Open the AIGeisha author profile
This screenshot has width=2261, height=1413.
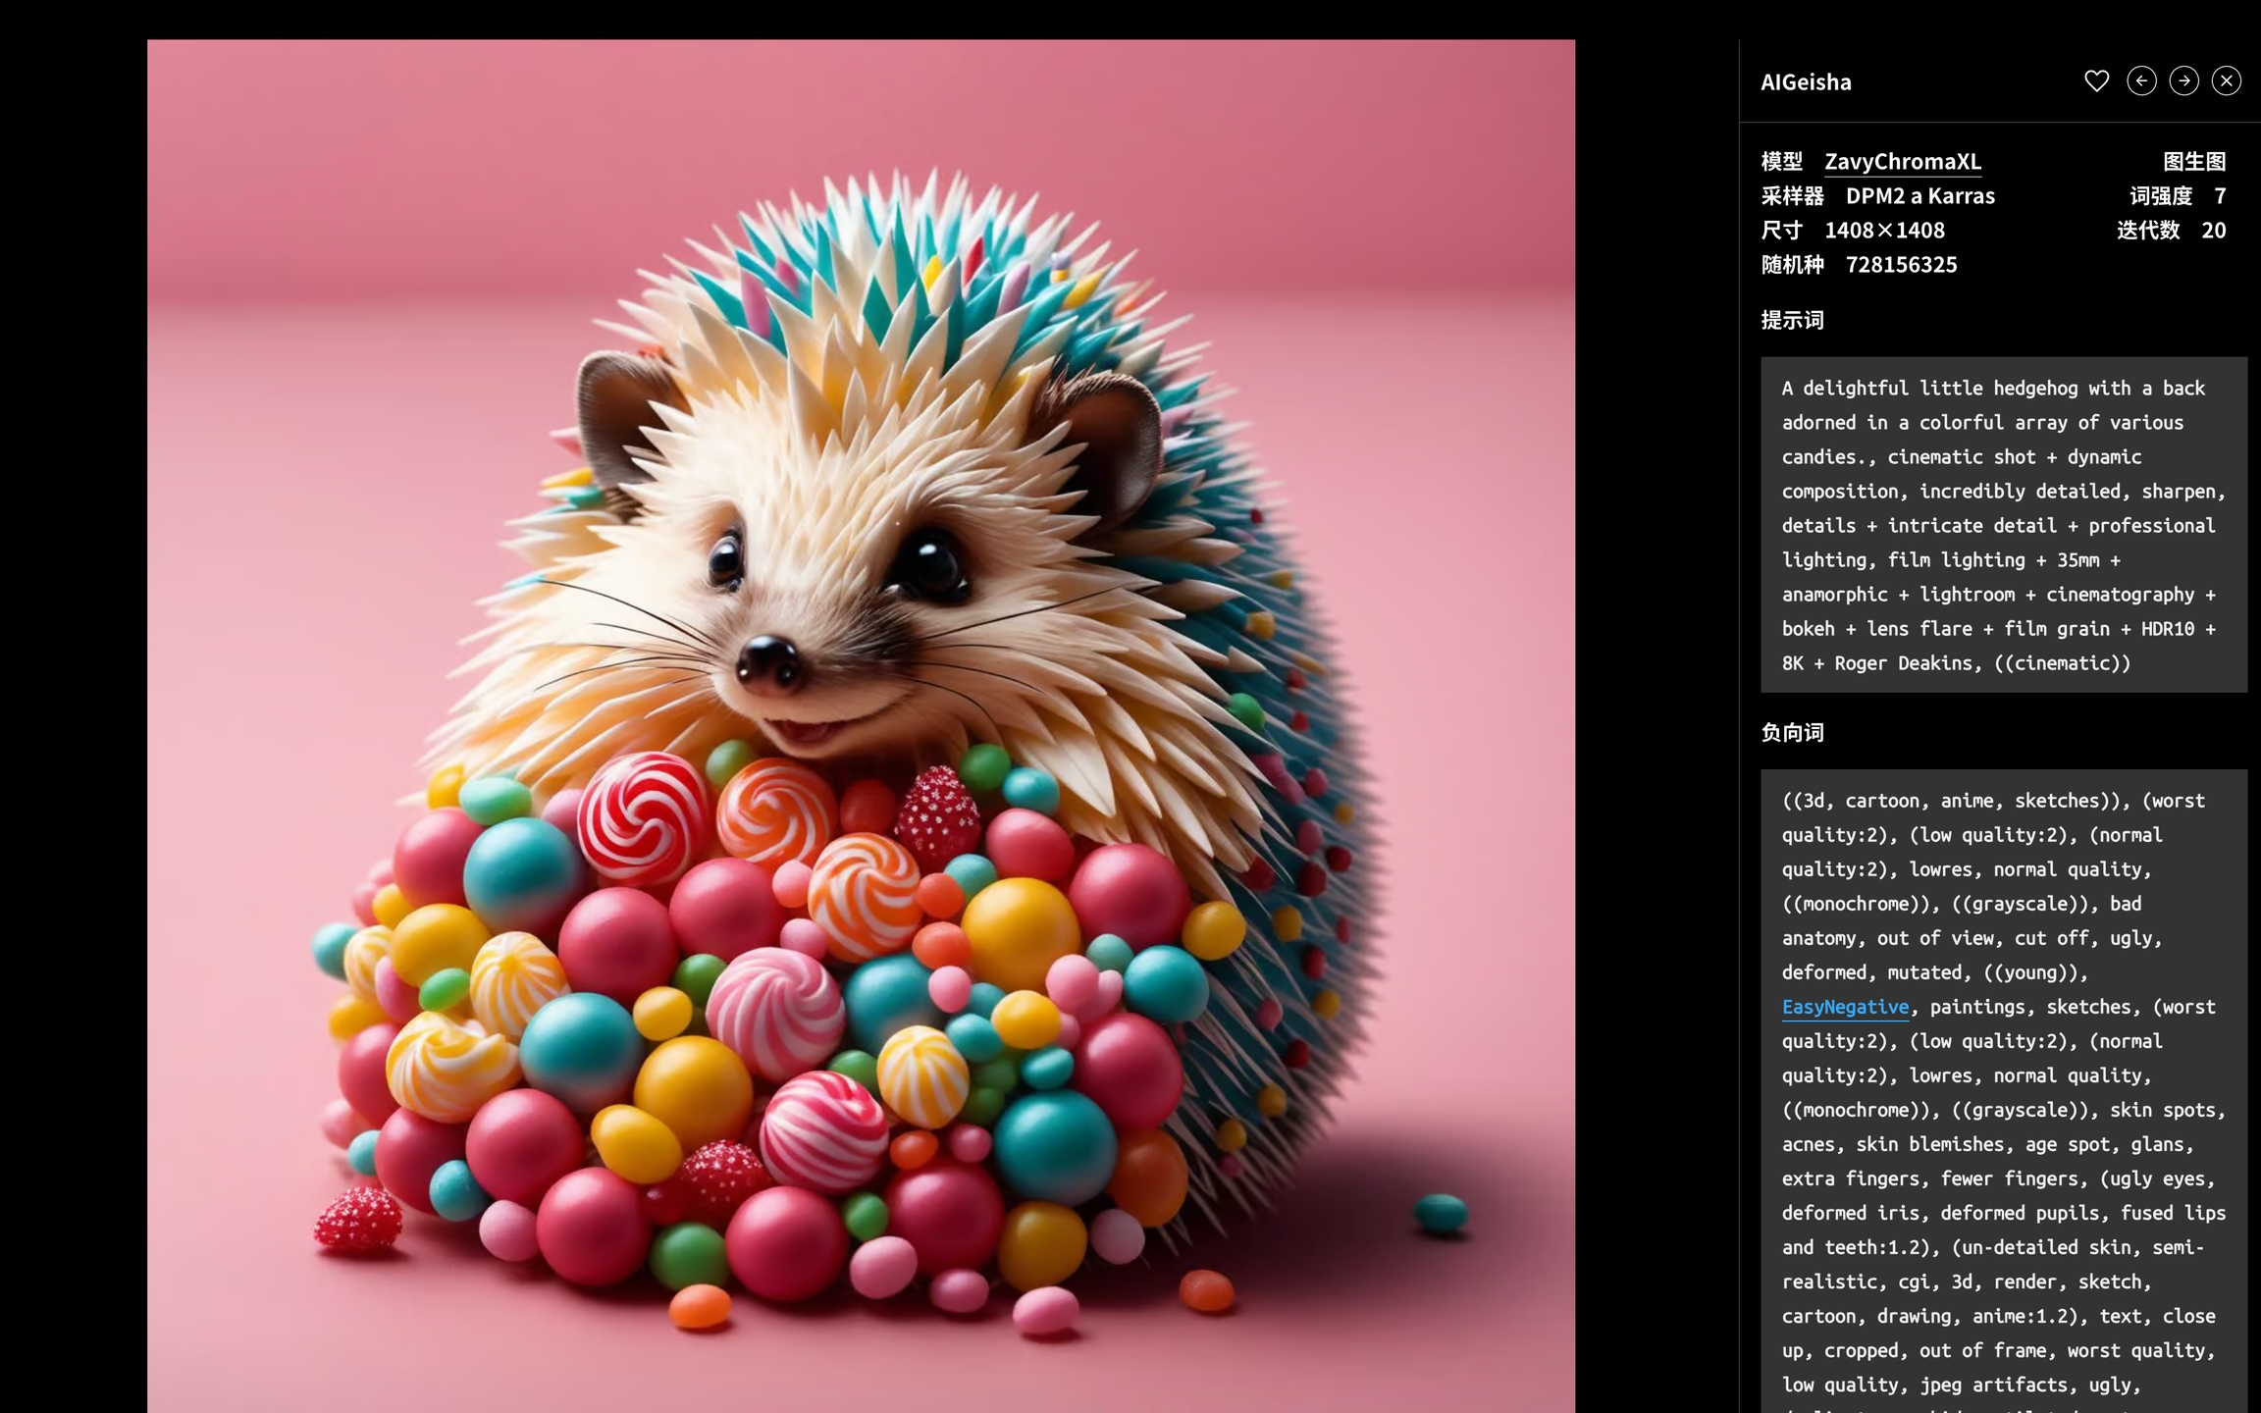tap(1806, 82)
